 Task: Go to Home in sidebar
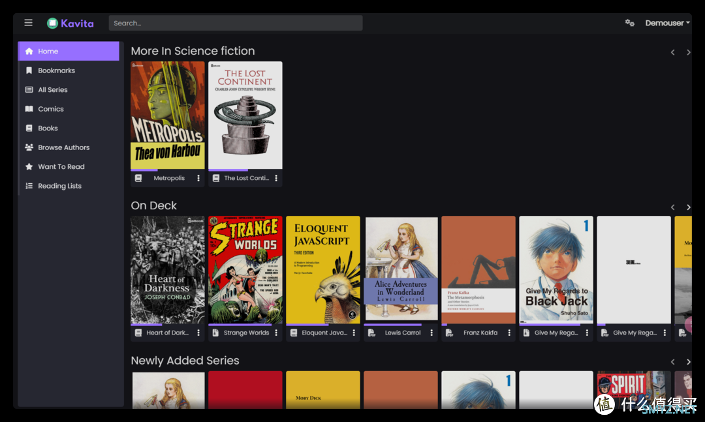pos(69,52)
